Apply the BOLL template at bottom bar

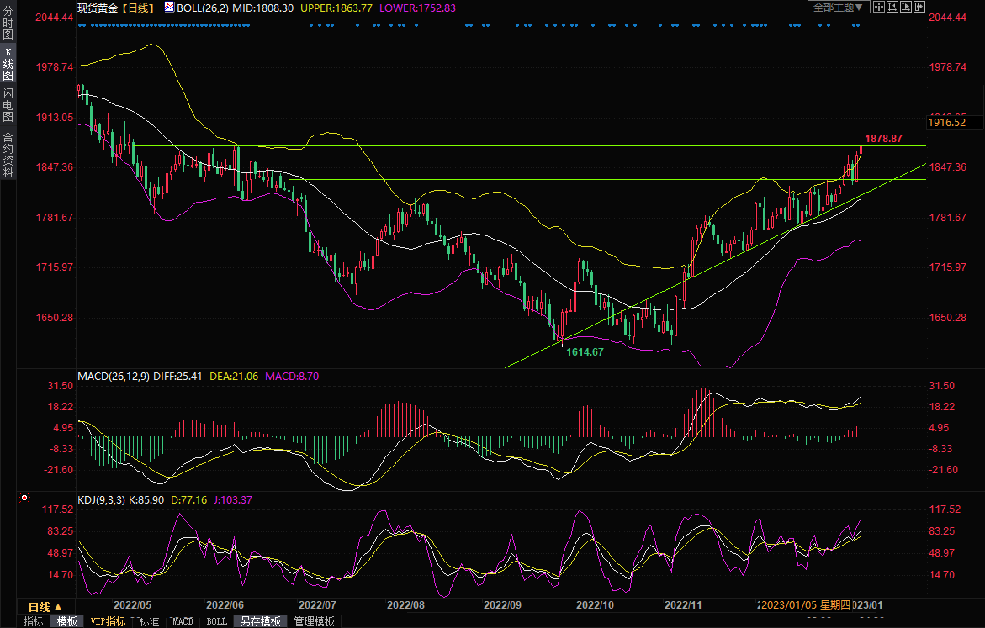pyautogui.click(x=217, y=621)
